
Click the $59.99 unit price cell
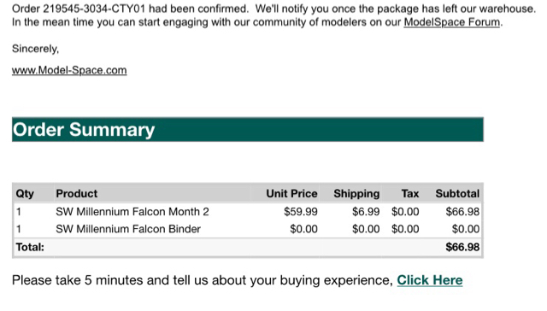tap(301, 212)
